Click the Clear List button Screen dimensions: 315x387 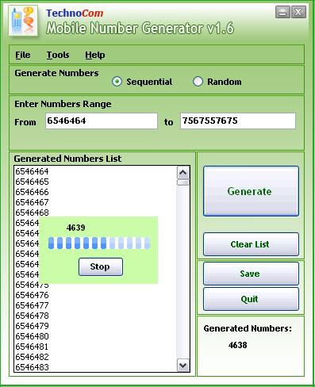pos(251,244)
